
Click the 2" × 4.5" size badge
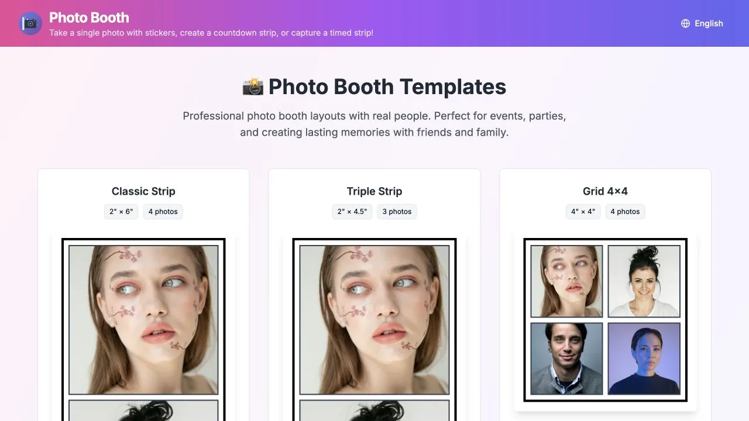click(x=352, y=212)
